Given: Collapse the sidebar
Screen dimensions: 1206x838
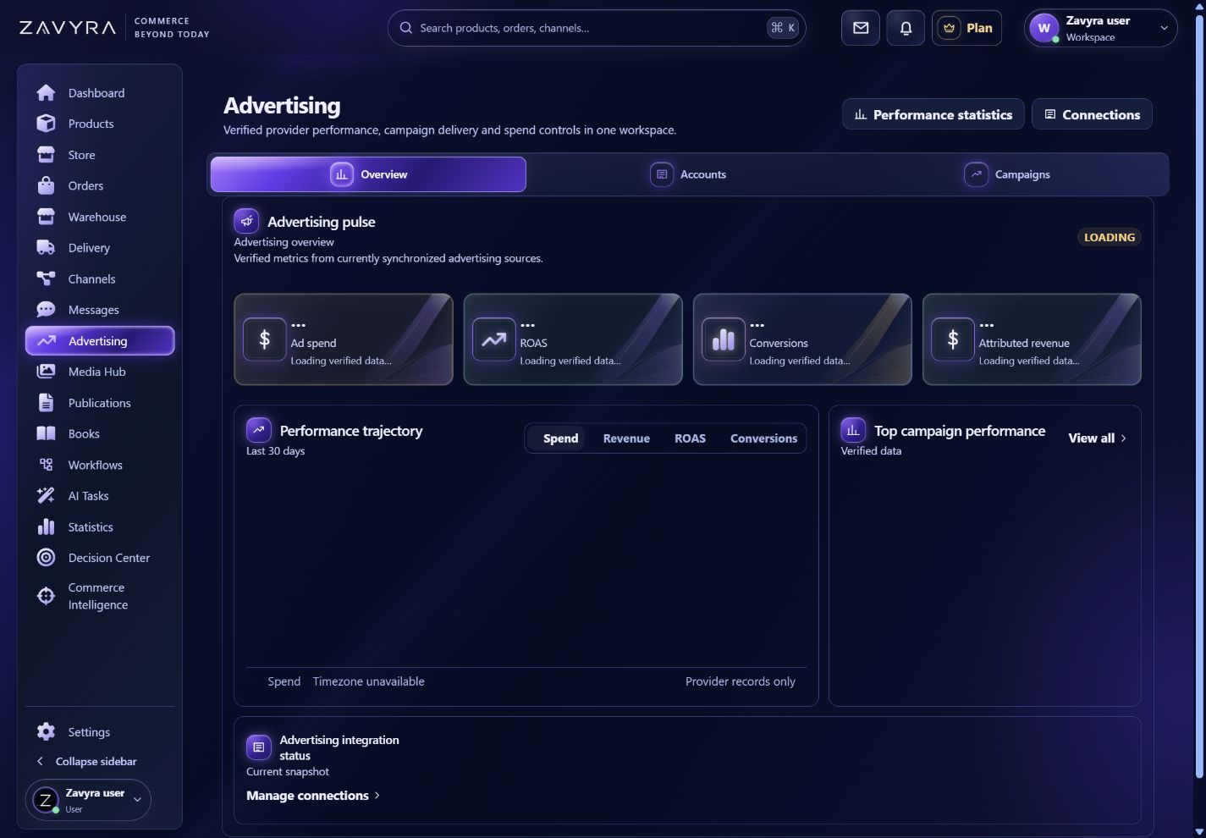Looking at the screenshot, I should pyautogui.click(x=85, y=762).
